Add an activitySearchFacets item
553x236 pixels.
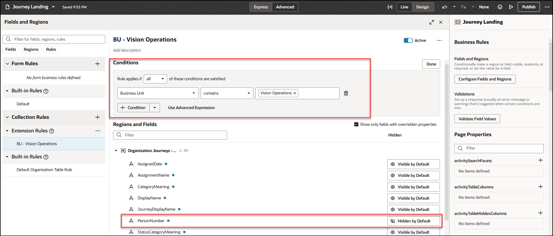pos(540,160)
